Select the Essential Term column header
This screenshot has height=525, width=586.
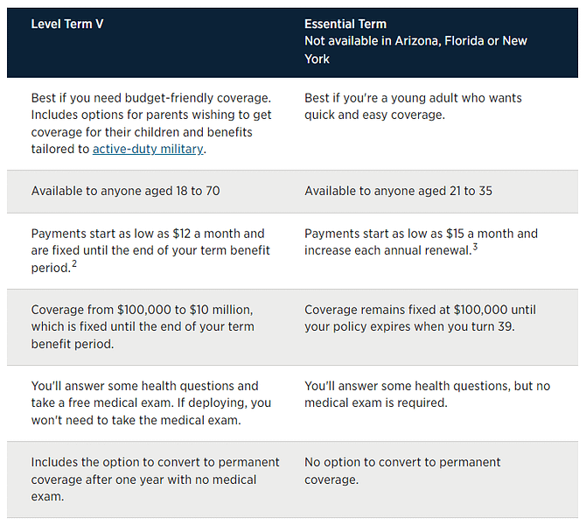(x=345, y=24)
